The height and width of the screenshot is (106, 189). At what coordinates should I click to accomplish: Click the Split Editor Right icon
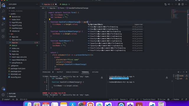pos(183,4)
